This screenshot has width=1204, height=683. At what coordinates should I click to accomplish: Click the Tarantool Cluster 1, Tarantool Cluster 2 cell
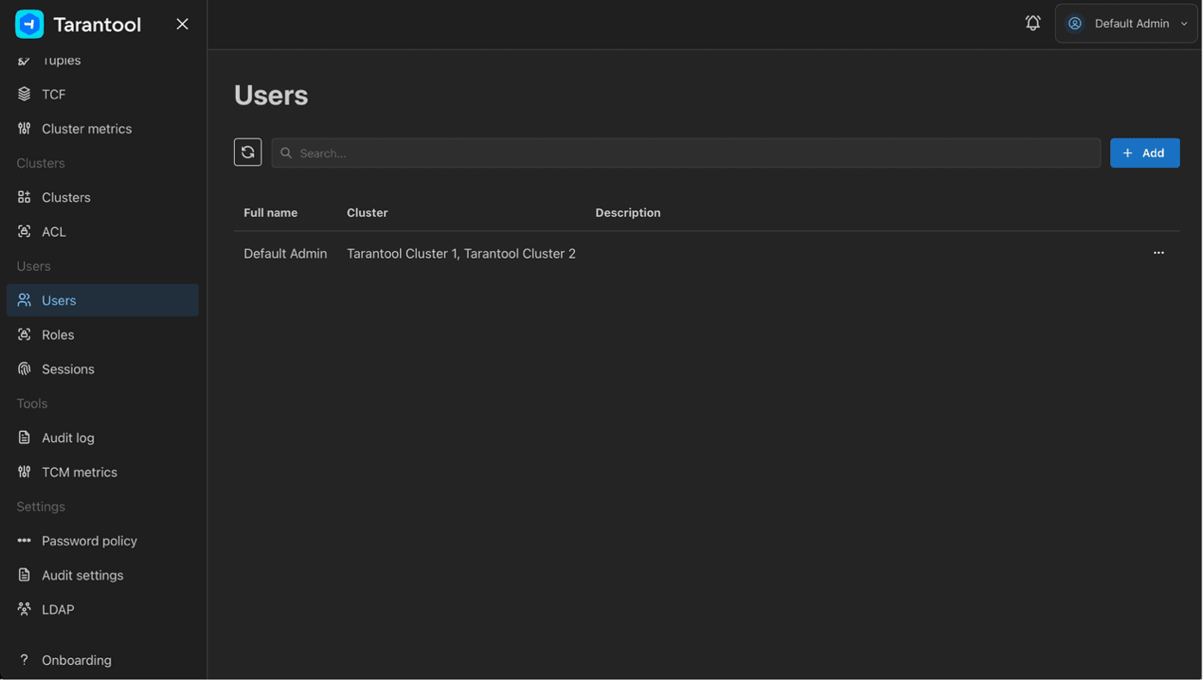(461, 254)
